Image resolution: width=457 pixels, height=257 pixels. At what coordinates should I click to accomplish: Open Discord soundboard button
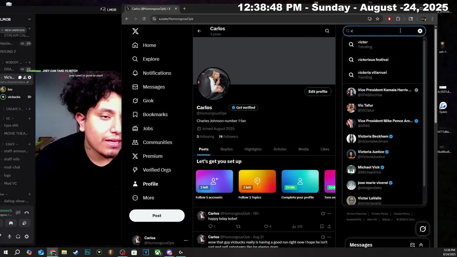point(24,223)
